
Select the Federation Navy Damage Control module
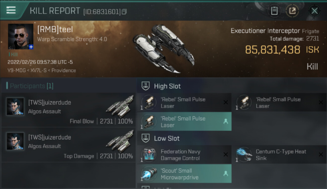[184, 155]
